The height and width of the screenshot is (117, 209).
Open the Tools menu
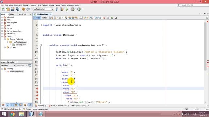63,5
